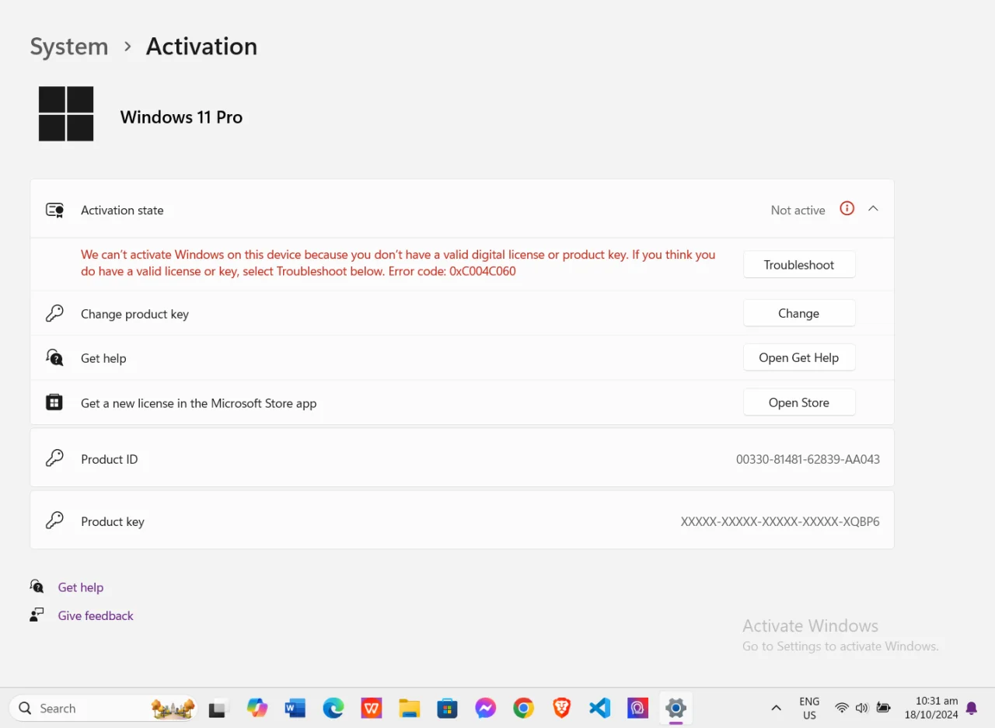The height and width of the screenshot is (728, 995).
Task: Click the Open Store button
Action: pos(799,402)
